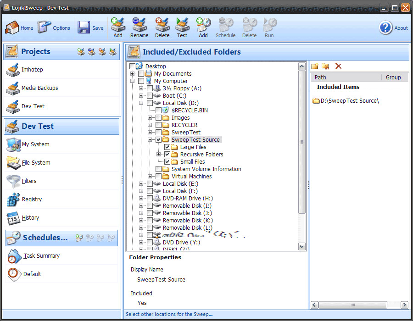Screen dimensions: 413x321
Task: Click Rename in the main toolbar
Action: click(139, 28)
